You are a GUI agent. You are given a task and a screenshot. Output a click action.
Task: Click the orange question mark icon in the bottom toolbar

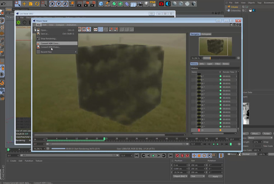[x=187, y=156]
